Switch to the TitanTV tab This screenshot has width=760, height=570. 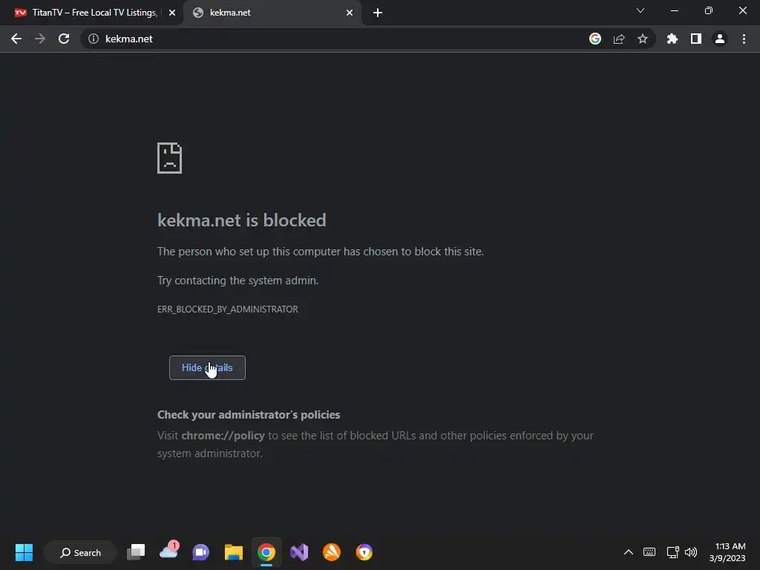pos(91,13)
